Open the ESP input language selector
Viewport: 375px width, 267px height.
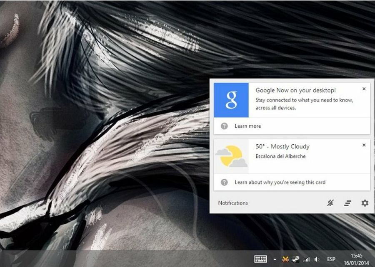coord(331,259)
